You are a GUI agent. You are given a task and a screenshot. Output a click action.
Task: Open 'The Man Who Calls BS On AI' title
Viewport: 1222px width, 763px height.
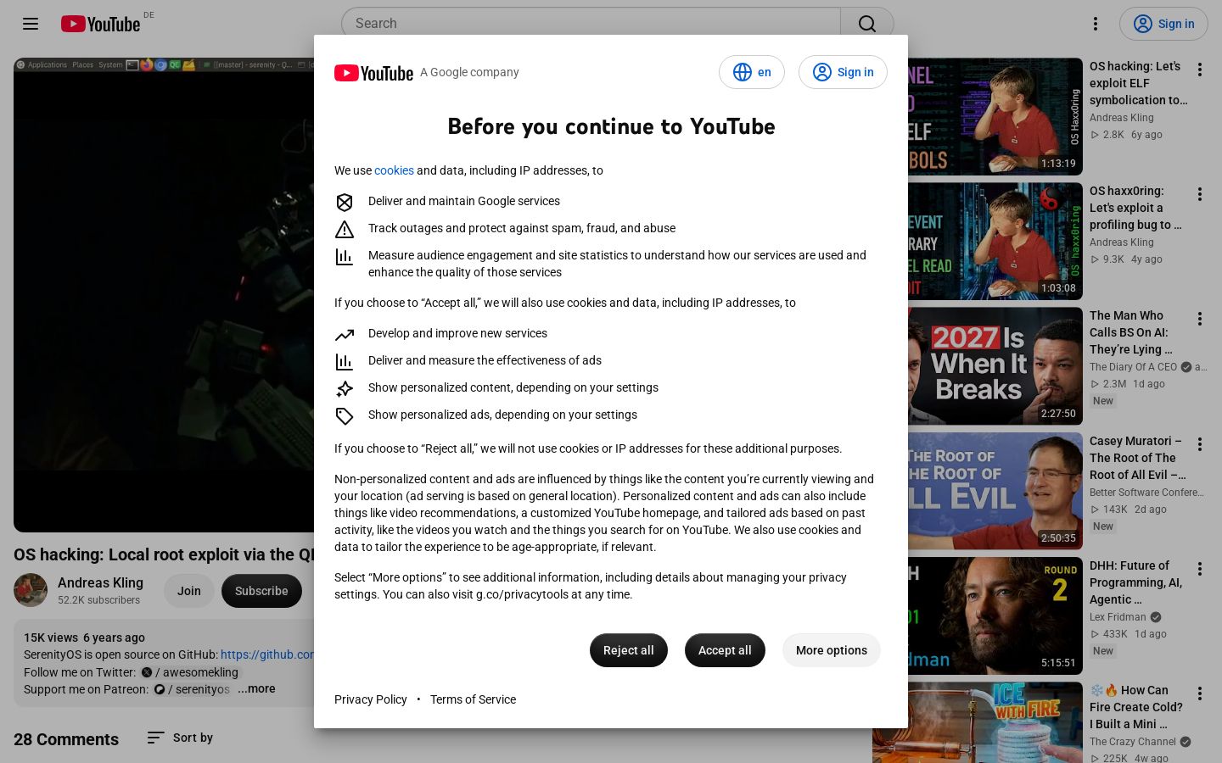tap(1131, 332)
